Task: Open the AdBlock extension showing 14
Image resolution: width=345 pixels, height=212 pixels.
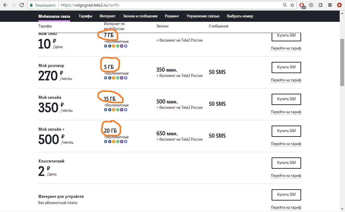Action: point(302,5)
